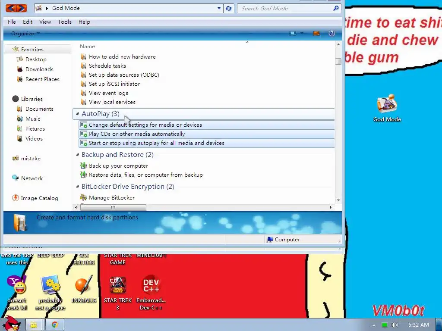The width and height of the screenshot is (442, 331).
Task: Select Change default settings for media
Action: point(207,125)
